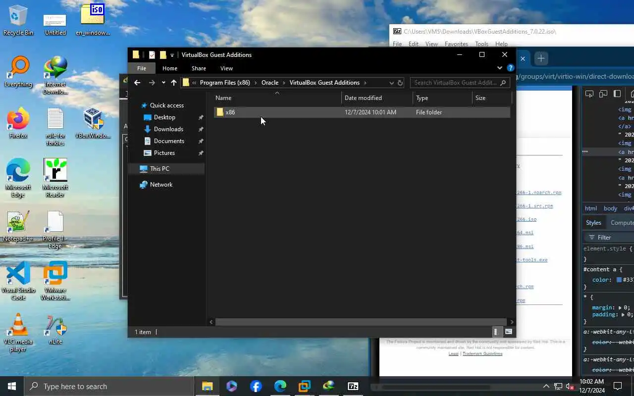This screenshot has width=634, height=396.
Task: Select the VMware Workstation desktop shortcut
Action: [55, 281]
